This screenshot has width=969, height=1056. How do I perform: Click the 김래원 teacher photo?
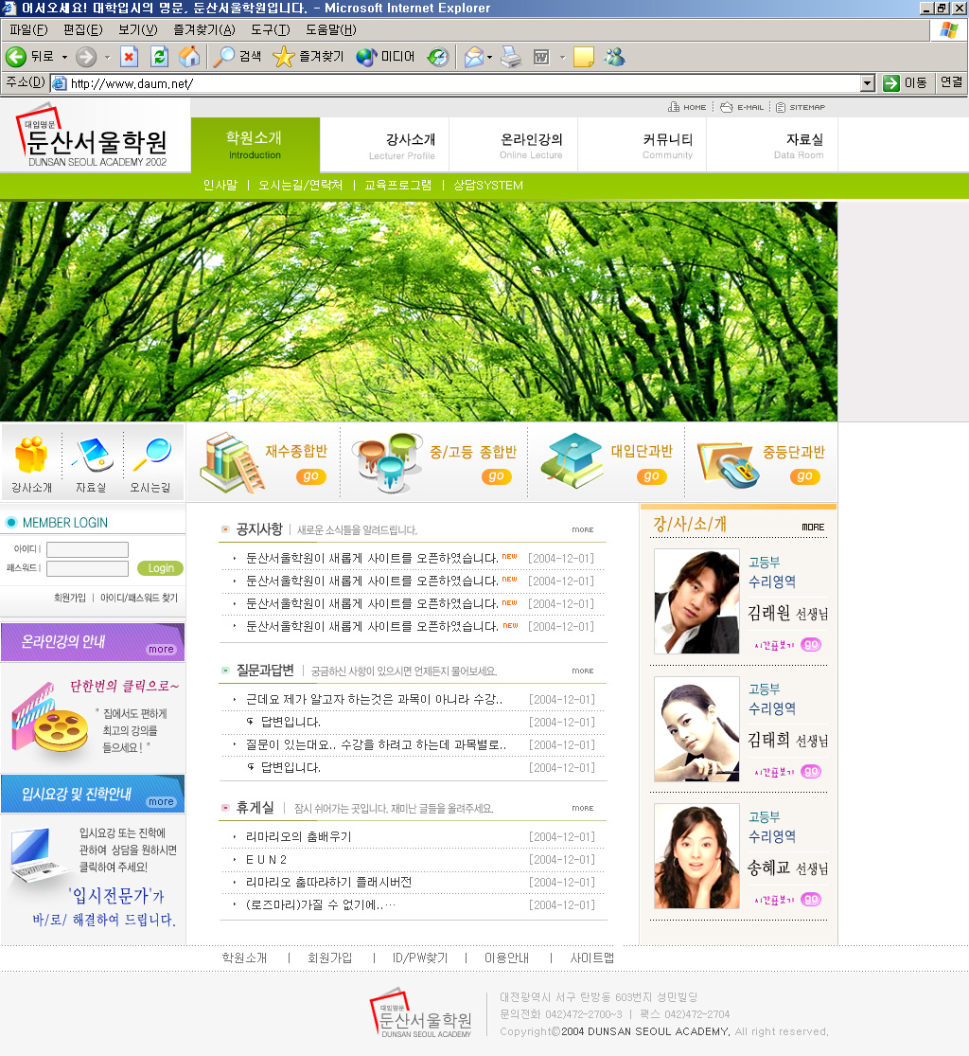pos(696,601)
